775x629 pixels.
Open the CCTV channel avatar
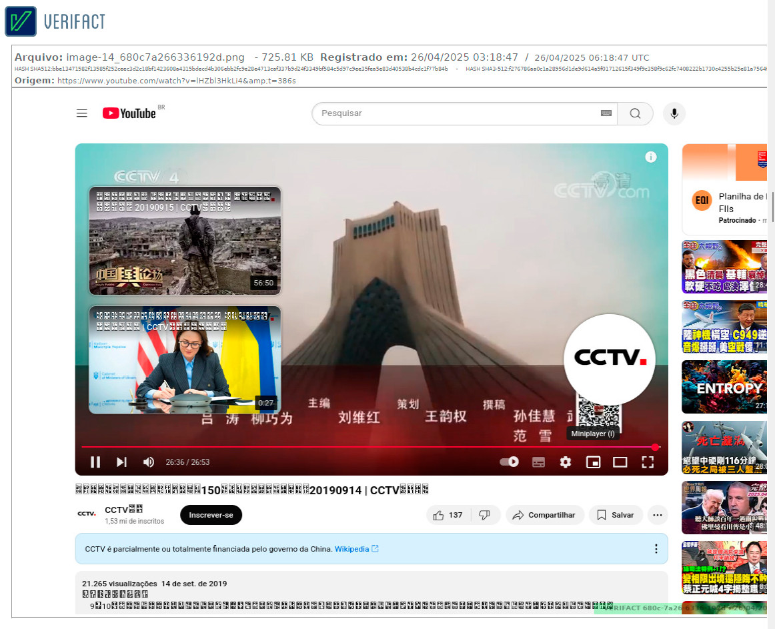pyautogui.click(x=87, y=514)
